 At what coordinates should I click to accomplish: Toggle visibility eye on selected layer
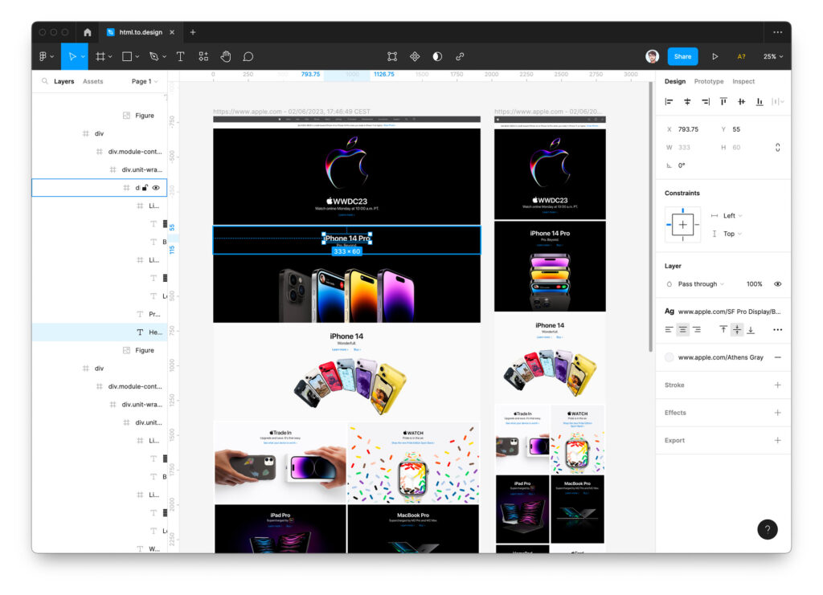[x=156, y=188]
